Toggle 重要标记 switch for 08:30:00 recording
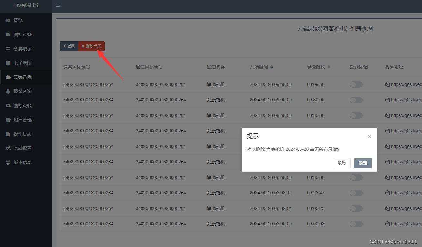The height and width of the screenshot is (247, 422). (356, 116)
